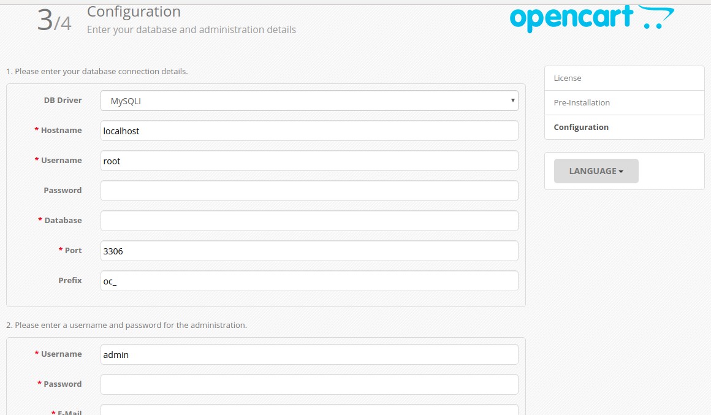Click the OpenCart logo
The image size is (711, 415).
[x=590, y=18]
